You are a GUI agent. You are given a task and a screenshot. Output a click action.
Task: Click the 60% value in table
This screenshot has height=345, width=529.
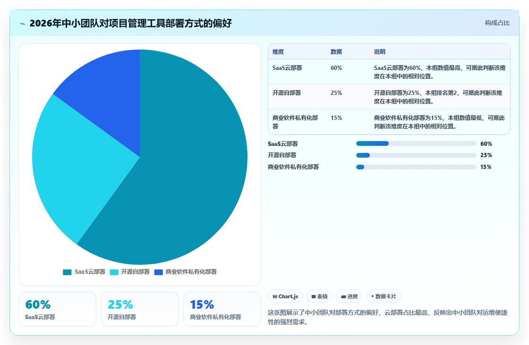tap(336, 68)
